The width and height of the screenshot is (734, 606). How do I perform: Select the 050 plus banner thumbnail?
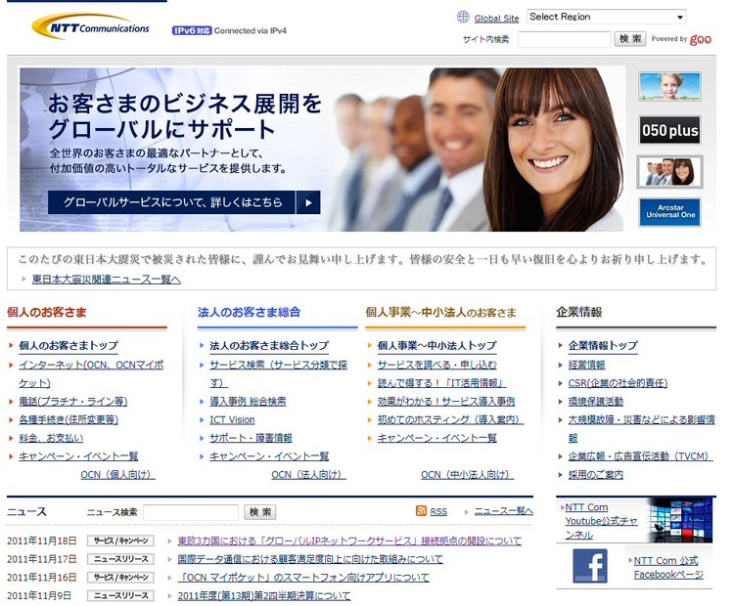click(669, 130)
